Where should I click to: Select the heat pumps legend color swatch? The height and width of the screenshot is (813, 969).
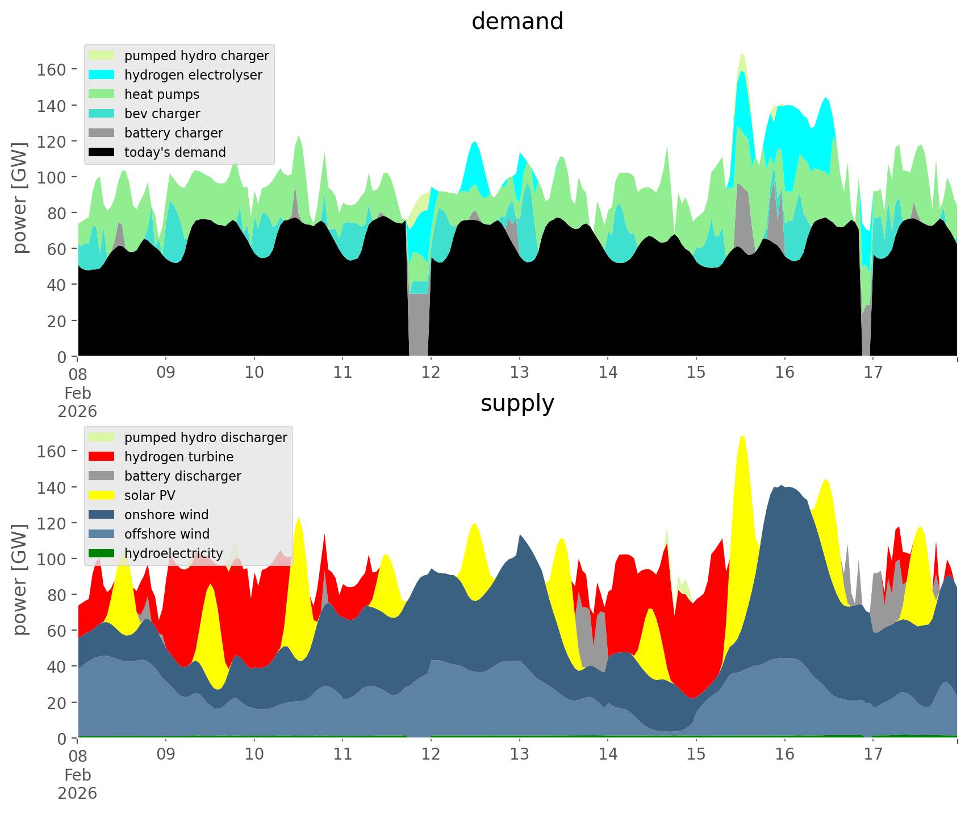(x=102, y=94)
